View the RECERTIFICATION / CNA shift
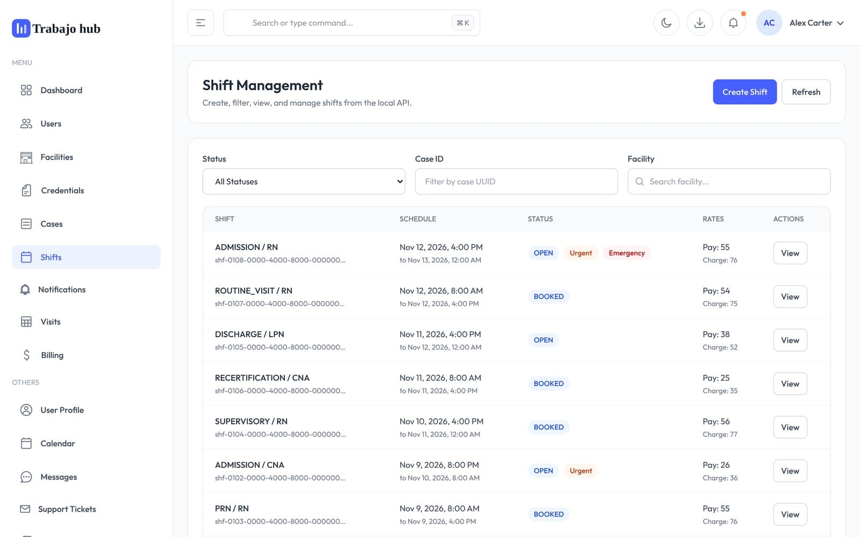The width and height of the screenshot is (860, 537). coord(790,383)
